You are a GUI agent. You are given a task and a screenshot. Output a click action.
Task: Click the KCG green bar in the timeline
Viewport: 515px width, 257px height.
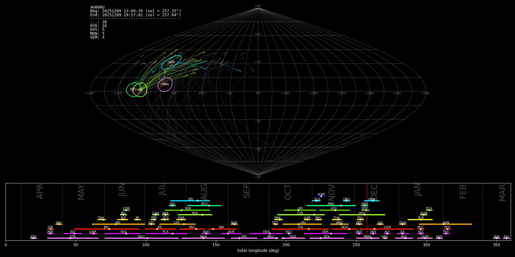point(204,206)
